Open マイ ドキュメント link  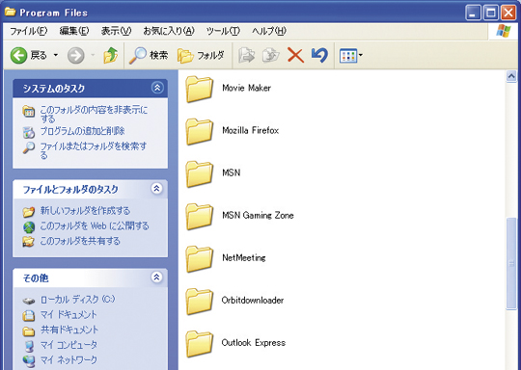tap(69, 314)
